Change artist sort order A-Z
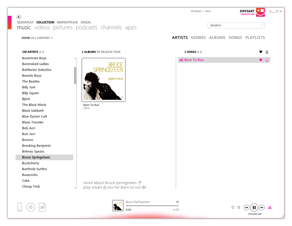This screenshot has width=292, height=226. tap(42, 52)
